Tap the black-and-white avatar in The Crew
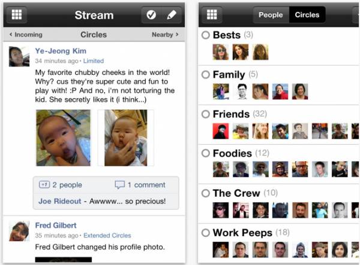360x265 pixels. coord(340,210)
